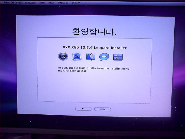Click the Spaces grid icon
The height and width of the screenshot is (139, 185).
click(x=118, y=57)
